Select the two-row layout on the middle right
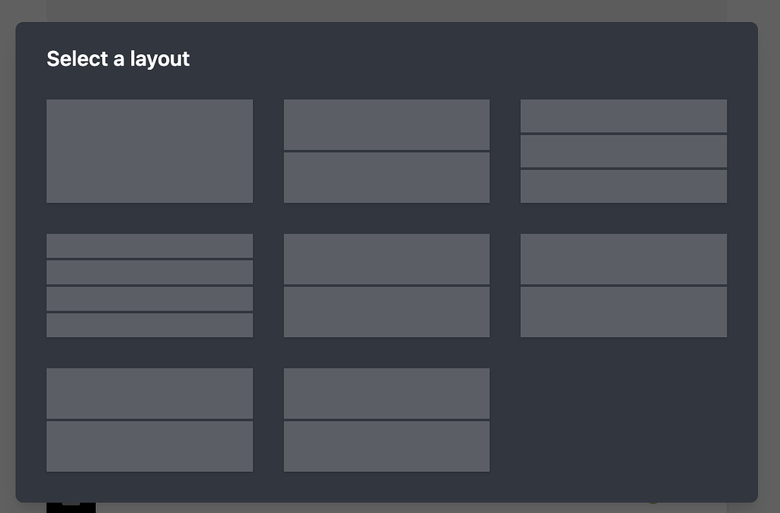Screen dimensions: 780x513 click(623, 285)
